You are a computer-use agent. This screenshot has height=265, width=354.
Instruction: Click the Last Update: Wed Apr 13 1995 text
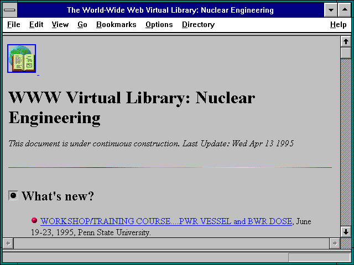click(238, 144)
